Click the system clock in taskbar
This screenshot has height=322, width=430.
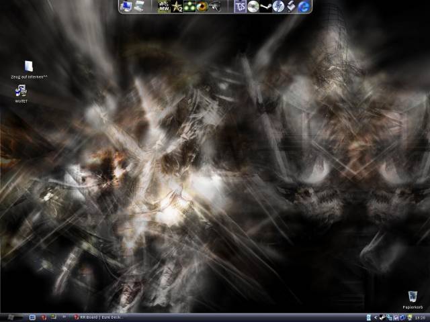(420, 318)
